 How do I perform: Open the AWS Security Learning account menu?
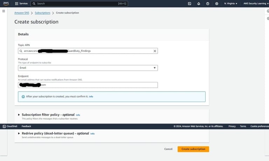256,4
